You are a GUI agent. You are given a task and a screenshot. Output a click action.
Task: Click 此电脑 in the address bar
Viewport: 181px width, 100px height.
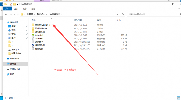click(30, 14)
